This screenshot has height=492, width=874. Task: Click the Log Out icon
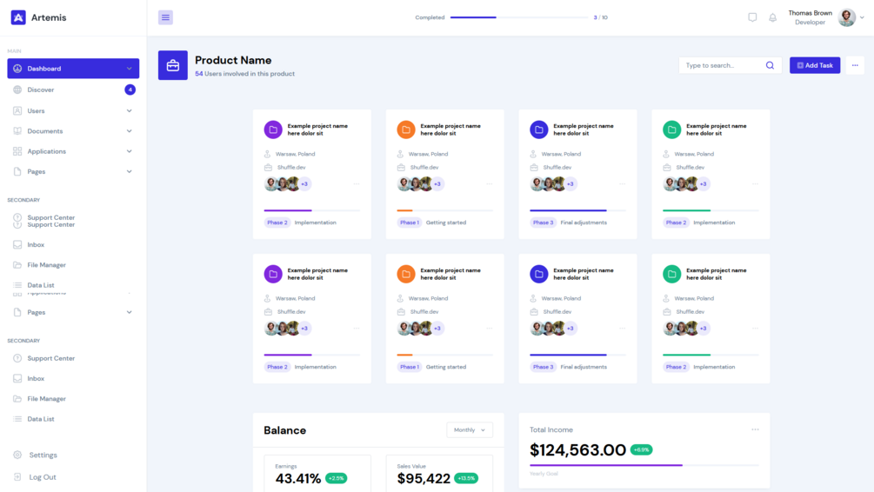(x=17, y=477)
